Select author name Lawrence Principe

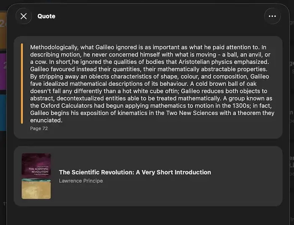(x=81, y=181)
